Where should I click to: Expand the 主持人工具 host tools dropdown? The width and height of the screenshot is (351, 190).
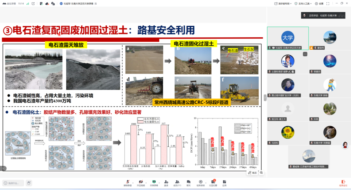tap(303, 4)
